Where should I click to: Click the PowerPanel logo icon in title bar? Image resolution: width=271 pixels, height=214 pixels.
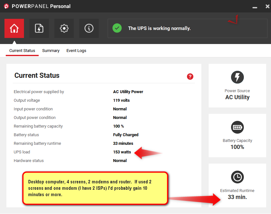[x=6, y=6]
